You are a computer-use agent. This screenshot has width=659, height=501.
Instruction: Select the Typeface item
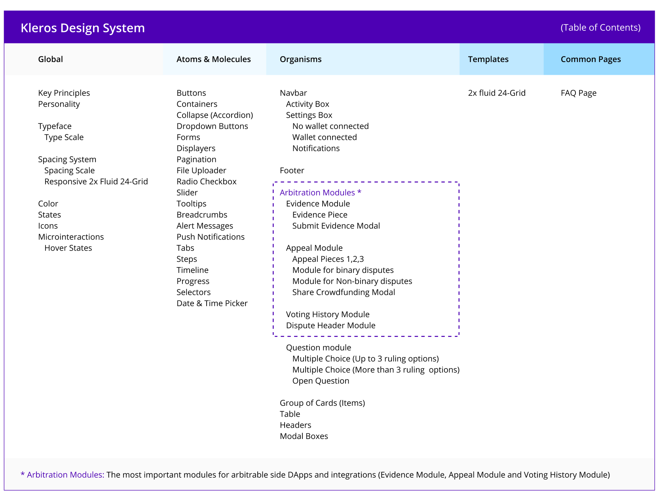(x=55, y=126)
